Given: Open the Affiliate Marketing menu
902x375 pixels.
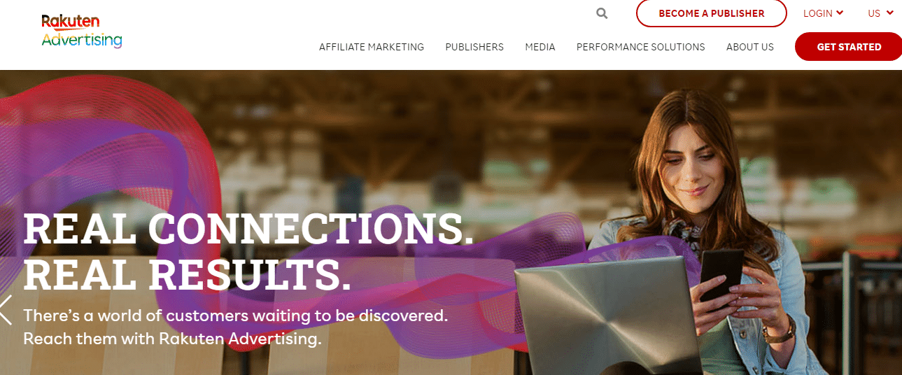Looking at the screenshot, I should pyautogui.click(x=372, y=47).
